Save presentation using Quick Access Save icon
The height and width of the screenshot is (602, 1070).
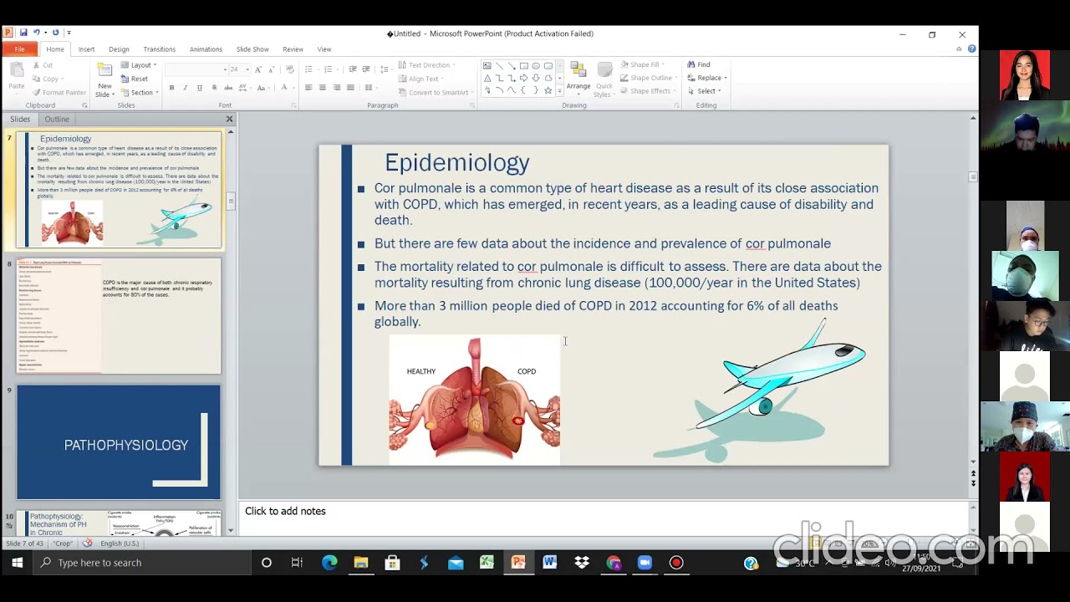[23, 33]
